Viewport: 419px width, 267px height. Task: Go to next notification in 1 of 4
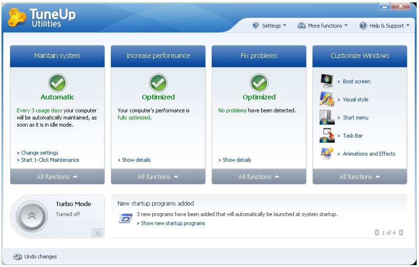[401, 232]
